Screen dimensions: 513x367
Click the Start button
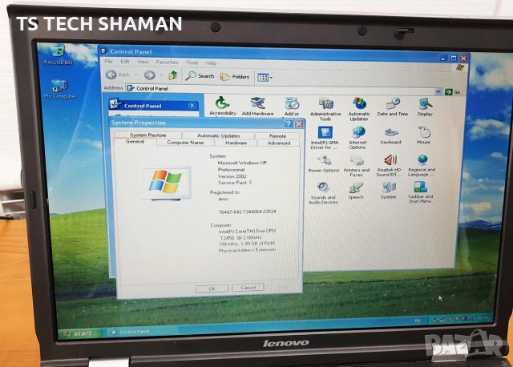coord(79,333)
